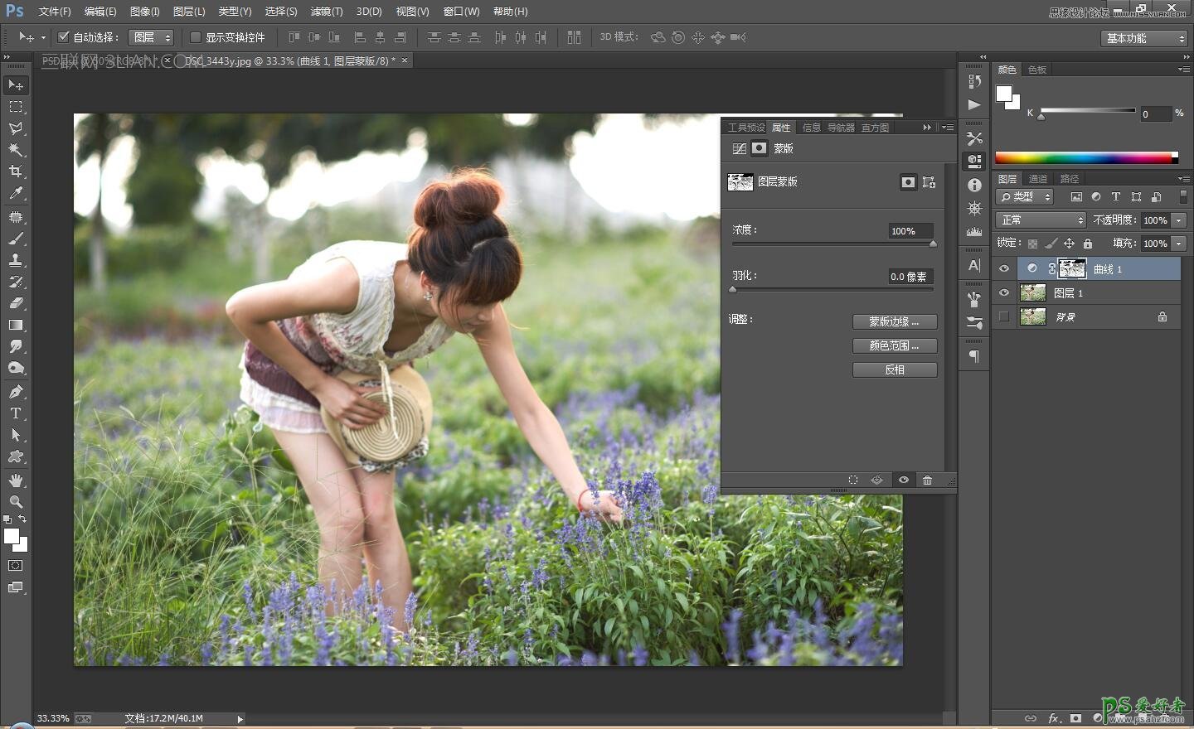1194x729 pixels.
Task: Delete the mask using trash icon
Action: pyautogui.click(x=927, y=480)
